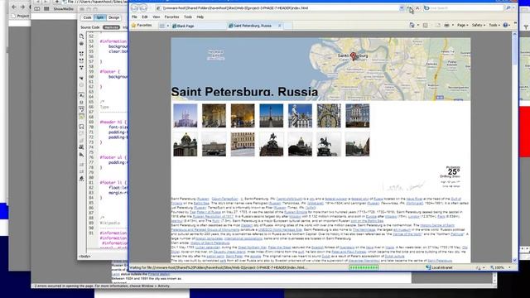
Task: Click the red map marker on Saint Petersburg
Action: tap(354, 56)
